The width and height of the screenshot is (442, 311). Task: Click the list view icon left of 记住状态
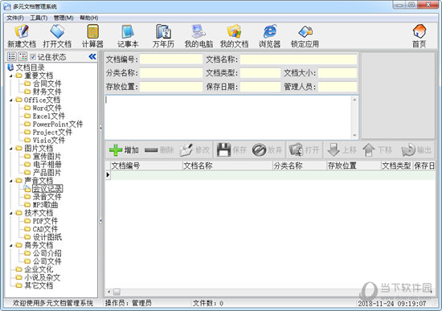click(x=12, y=57)
